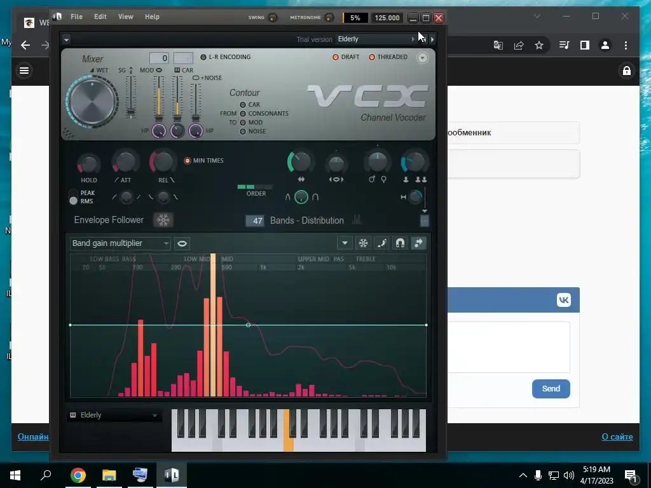Viewport: 651px width, 488px height.
Task: Click the filter shape knob below ORDER
Action: point(301,197)
